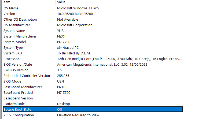Select the System Name row
The width and height of the screenshot is (202, 119).
point(14,31)
